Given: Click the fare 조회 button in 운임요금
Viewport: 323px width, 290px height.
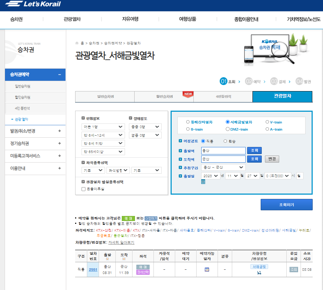Looking at the screenshot, I should (x=293, y=269).
